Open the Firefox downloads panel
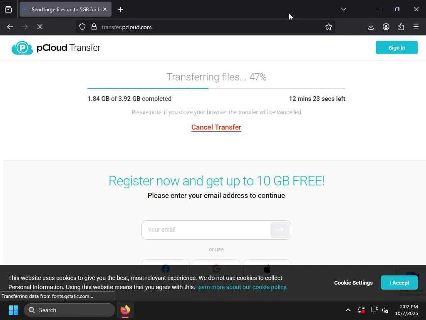426x320 pixels. tap(371, 27)
